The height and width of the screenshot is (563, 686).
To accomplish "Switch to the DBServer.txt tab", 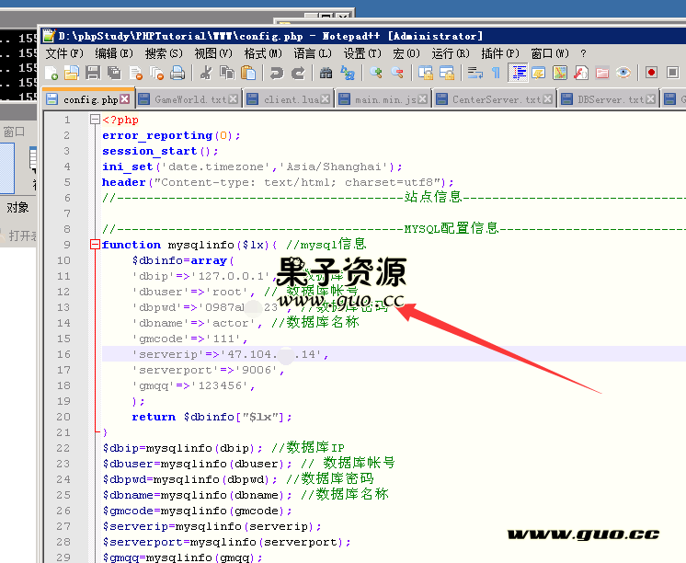I will tap(611, 100).
